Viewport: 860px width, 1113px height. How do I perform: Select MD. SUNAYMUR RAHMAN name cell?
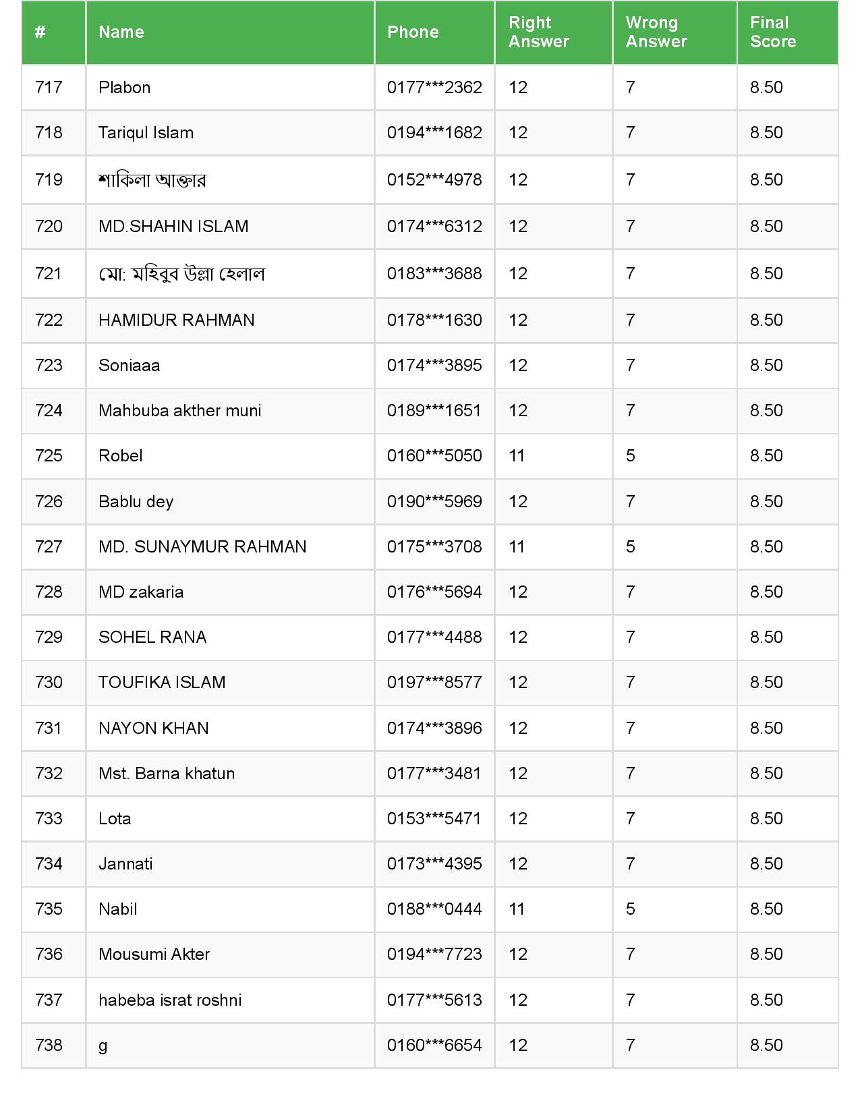(x=202, y=547)
